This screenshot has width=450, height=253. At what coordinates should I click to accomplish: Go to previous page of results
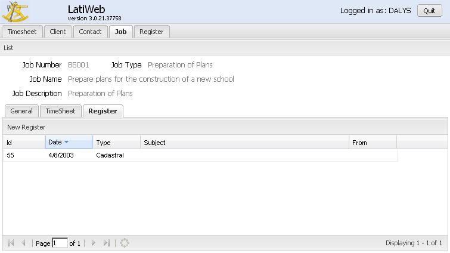coord(23,243)
